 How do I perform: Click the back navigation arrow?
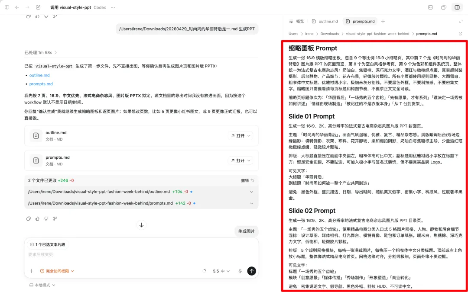(x=17, y=7)
